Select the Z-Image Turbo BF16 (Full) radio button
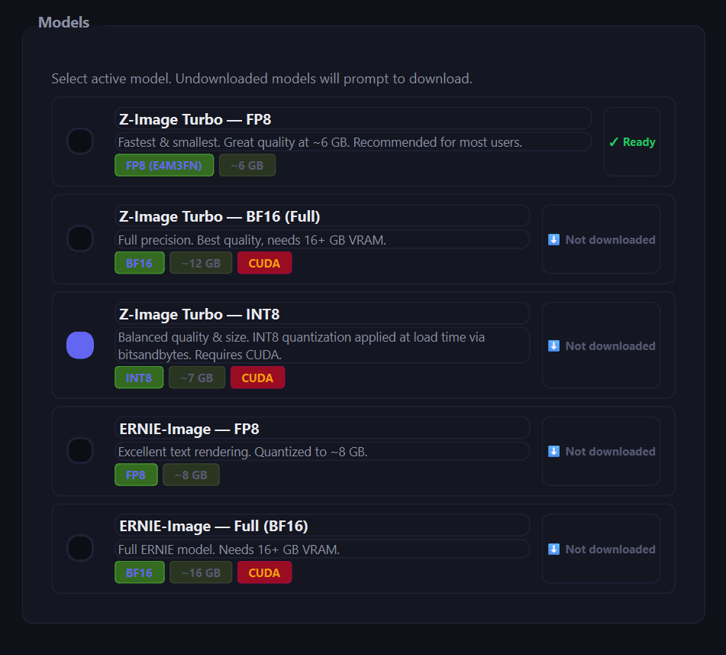The image size is (726, 655). coord(80,238)
